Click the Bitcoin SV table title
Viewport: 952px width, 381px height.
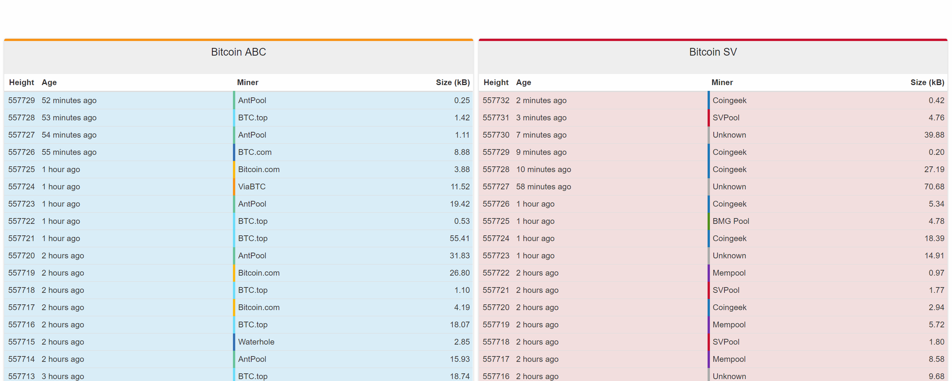pyautogui.click(x=713, y=52)
